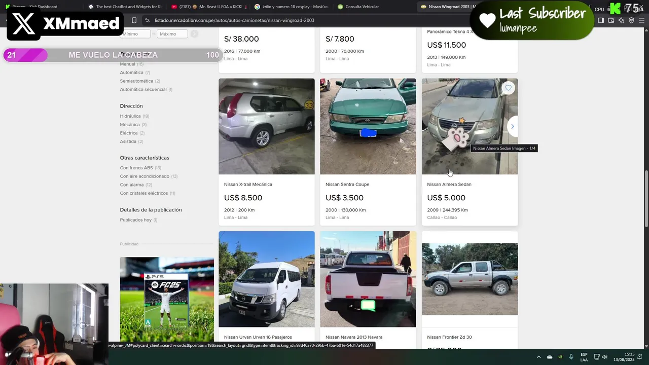Viewport: 649px width, 365px height.
Task: Open Nissan Navara 2013 Navara title
Action: tap(354, 337)
